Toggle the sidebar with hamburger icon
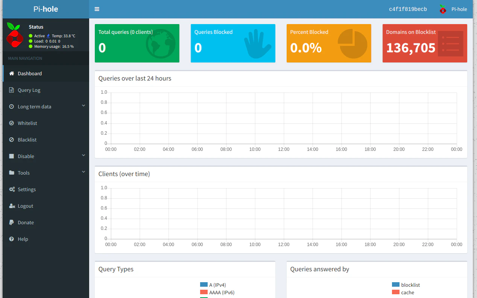The height and width of the screenshot is (298, 477). [x=97, y=9]
